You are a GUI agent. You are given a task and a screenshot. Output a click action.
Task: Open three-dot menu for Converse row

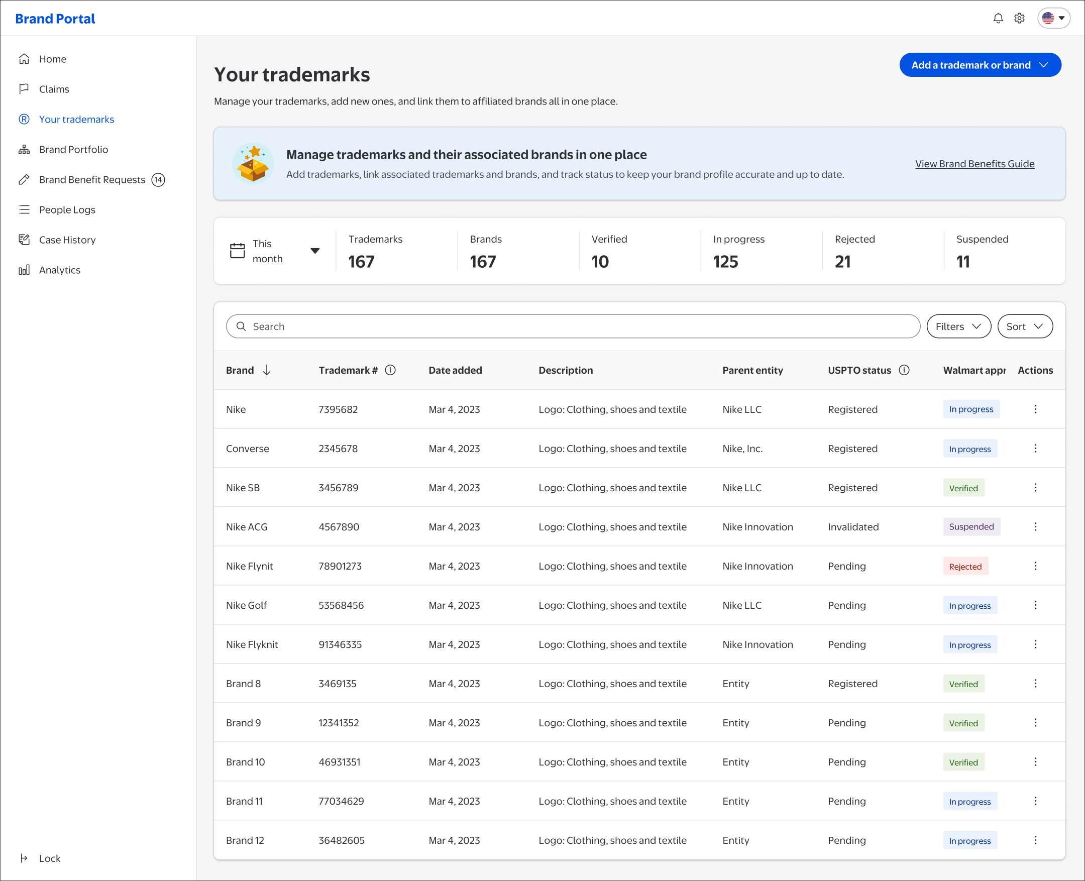pyautogui.click(x=1035, y=448)
